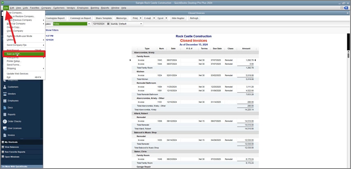Click invoice amount 6,172.24 under Baker, Chris

tap(249, 159)
